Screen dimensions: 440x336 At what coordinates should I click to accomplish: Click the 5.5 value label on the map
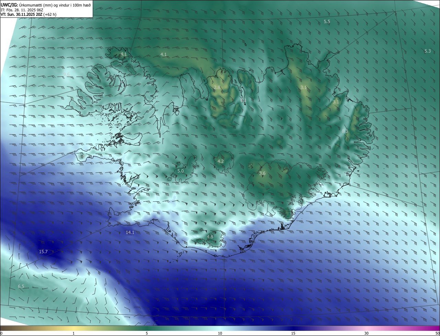327,22
